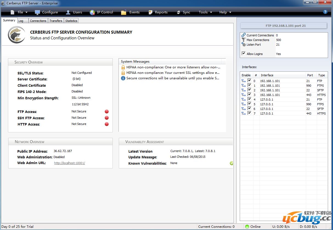Click the network icon for interface 0

click(244, 81)
